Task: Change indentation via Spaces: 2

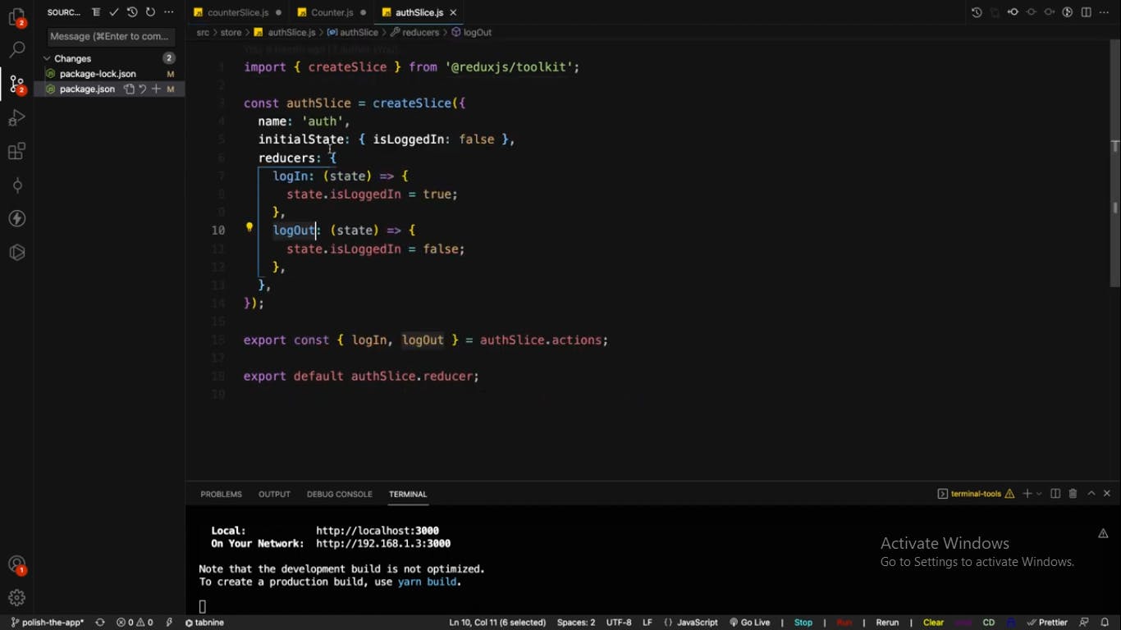Action: pyautogui.click(x=576, y=623)
